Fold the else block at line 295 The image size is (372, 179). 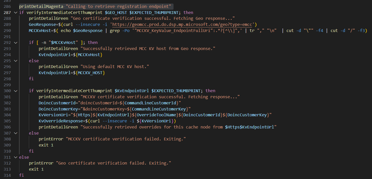pyautogui.click(x=16, y=61)
